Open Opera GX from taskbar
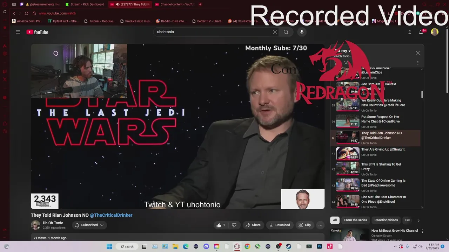Viewport: 449px width, 252px height. point(237,246)
